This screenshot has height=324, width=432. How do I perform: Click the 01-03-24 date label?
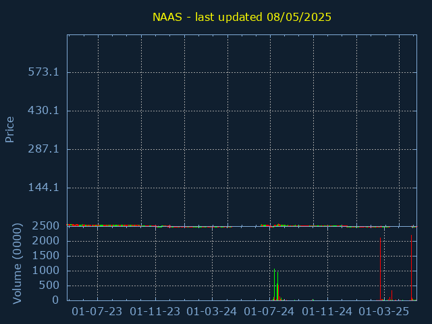pyautogui.click(x=211, y=312)
